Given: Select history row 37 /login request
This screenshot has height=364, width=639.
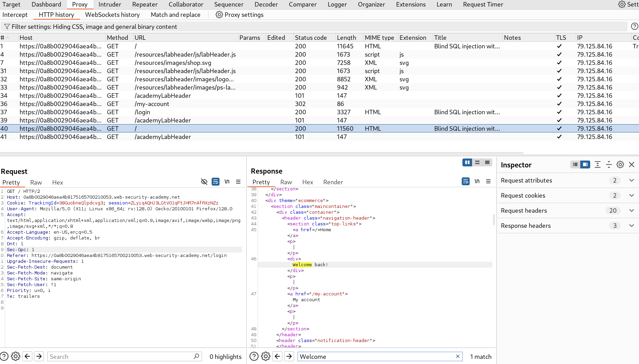Looking at the screenshot, I should coord(319,112).
